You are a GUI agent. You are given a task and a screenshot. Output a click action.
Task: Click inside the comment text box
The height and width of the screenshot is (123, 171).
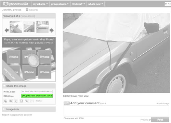coord(116,111)
